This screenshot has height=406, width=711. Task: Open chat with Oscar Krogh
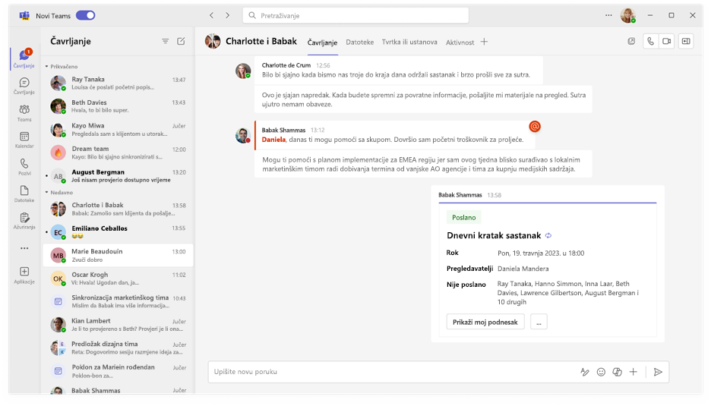(x=118, y=279)
